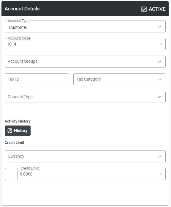
Task: Click the Credit Limit amount field showing 0.0000
Action: point(91,174)
